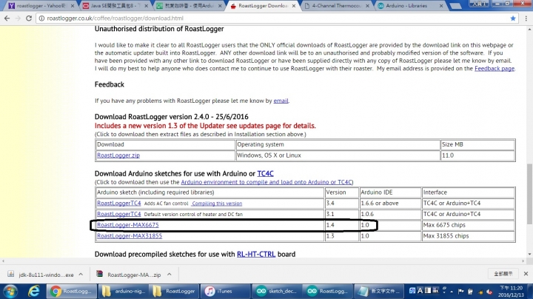Viewport: 533px width, 299px height.
Task: Click the vertical scrollbar thumb
Action: [x=529, y=194]
